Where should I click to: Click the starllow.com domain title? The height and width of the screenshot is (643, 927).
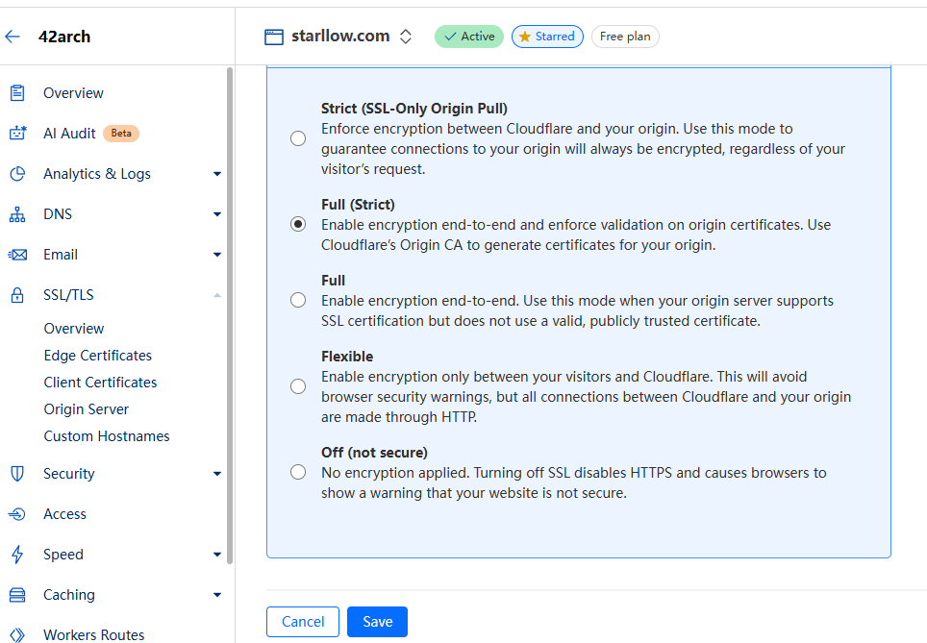click(340, 37)
